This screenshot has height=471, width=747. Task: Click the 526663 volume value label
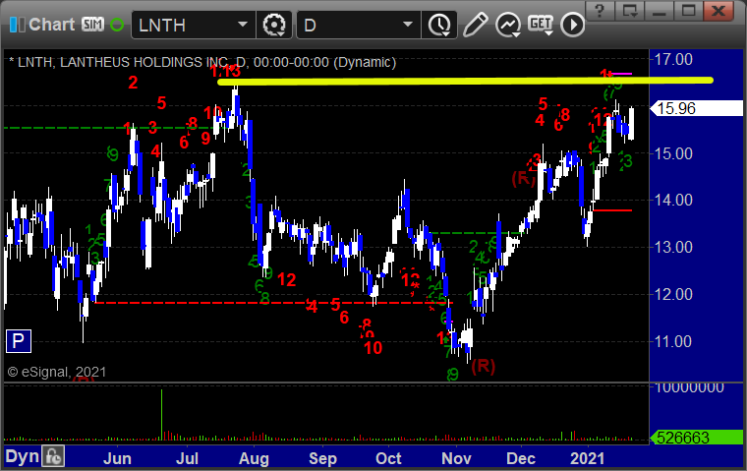tap(697, 438)
